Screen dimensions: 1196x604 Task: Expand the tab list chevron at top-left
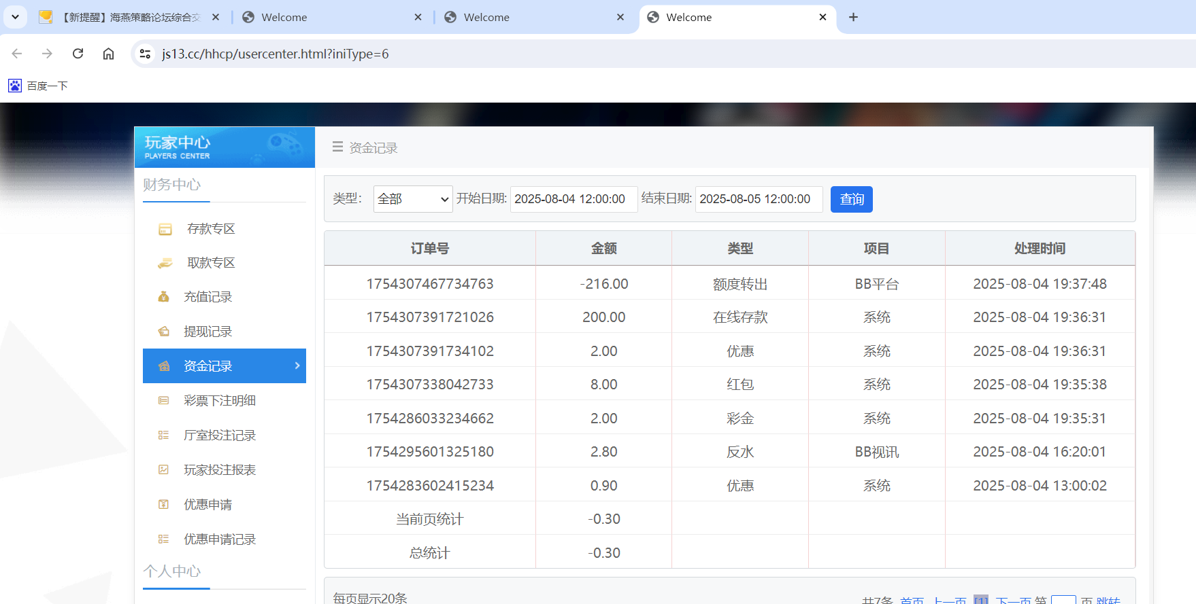click(15, 17)
